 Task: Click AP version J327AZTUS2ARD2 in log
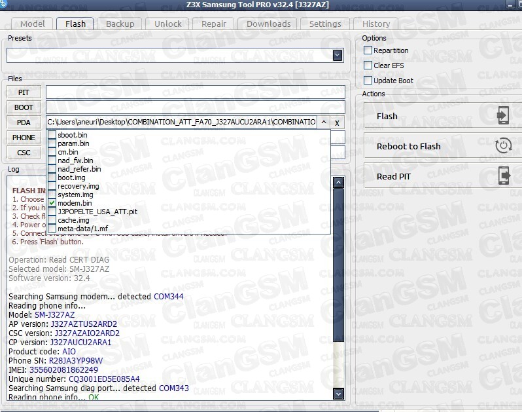(84, 324)
